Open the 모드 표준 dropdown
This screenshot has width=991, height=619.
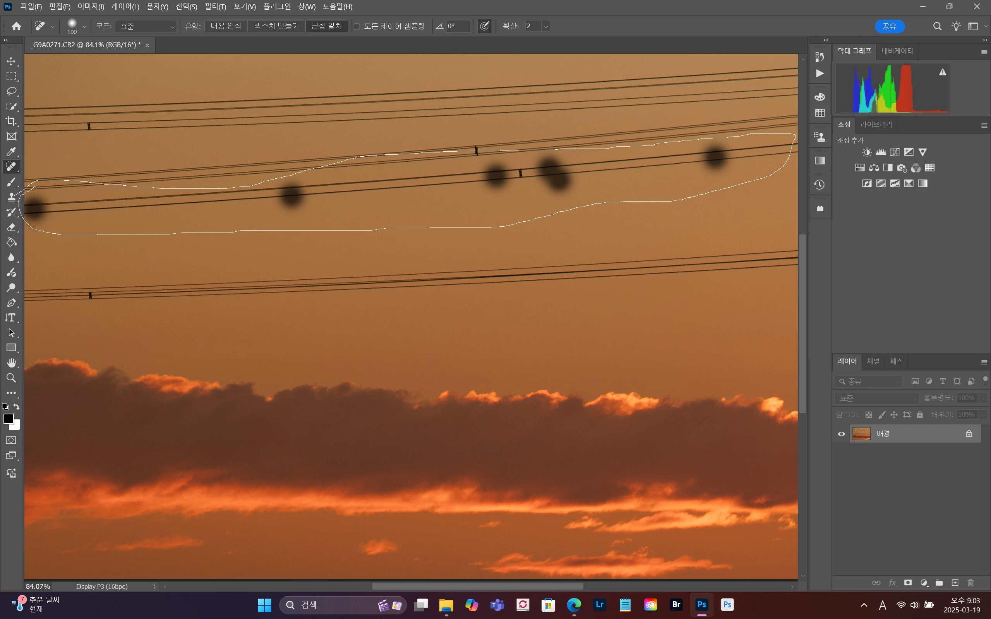tap(146, 27)
